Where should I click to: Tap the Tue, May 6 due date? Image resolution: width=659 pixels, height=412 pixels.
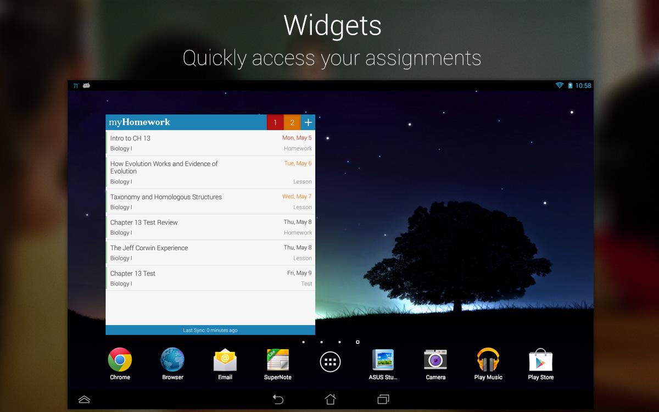pyautogui.click(x=298, y=163)
